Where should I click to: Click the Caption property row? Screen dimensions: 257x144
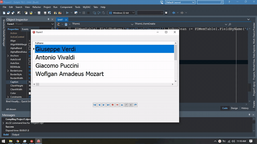click(18, 82)
